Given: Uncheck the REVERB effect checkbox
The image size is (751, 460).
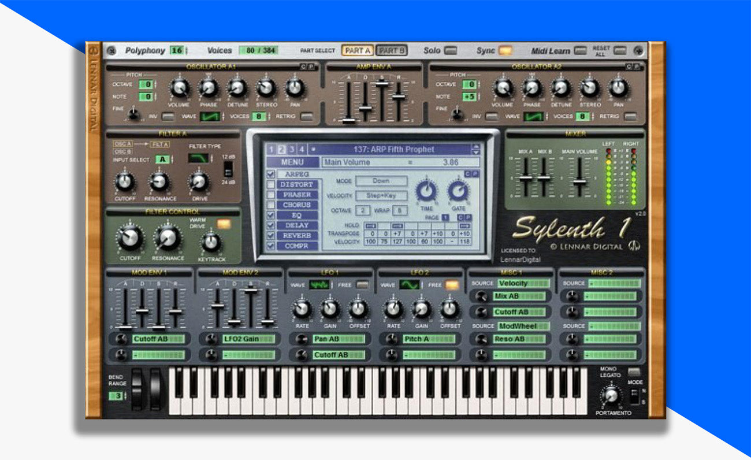Looking at the screenshot, I should (270, 236).
